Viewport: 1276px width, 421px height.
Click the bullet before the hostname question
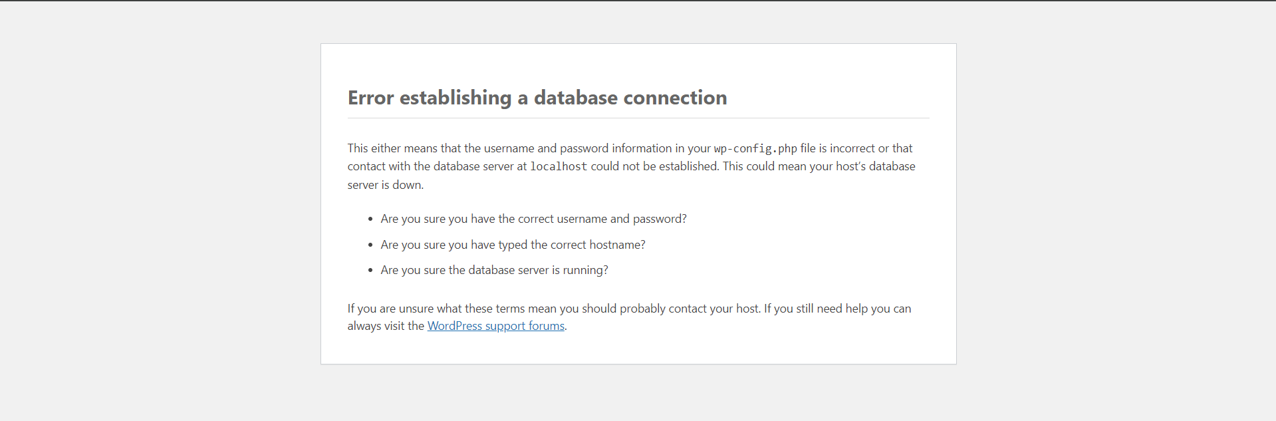coord(370,245)
